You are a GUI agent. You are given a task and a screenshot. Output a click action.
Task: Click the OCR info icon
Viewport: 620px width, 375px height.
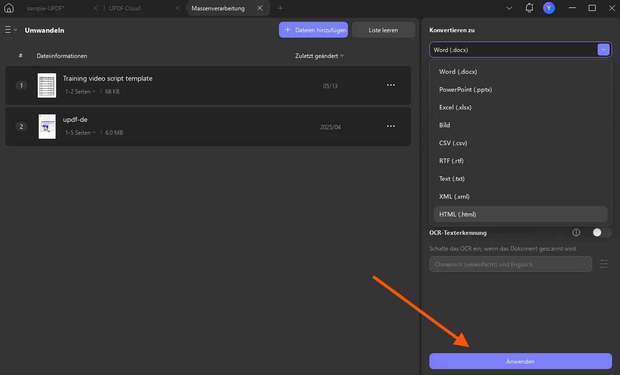[x=576, y=232]
